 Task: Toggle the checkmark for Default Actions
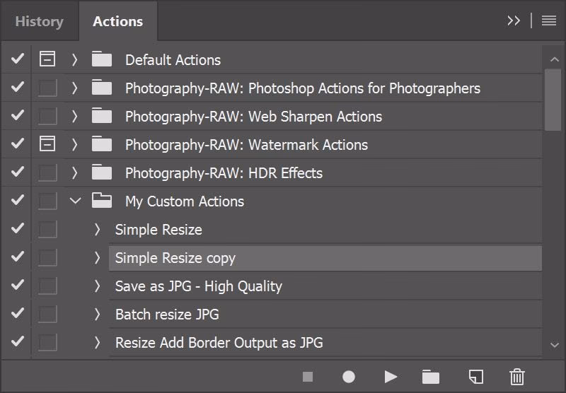[x=17, y=59]
